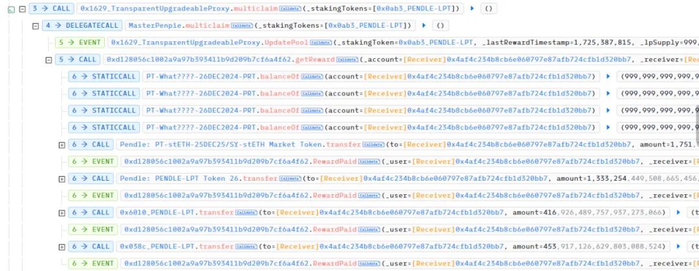The image size is (699, 271).
Task: Click the getReward function name
Action: click(316, 59)
